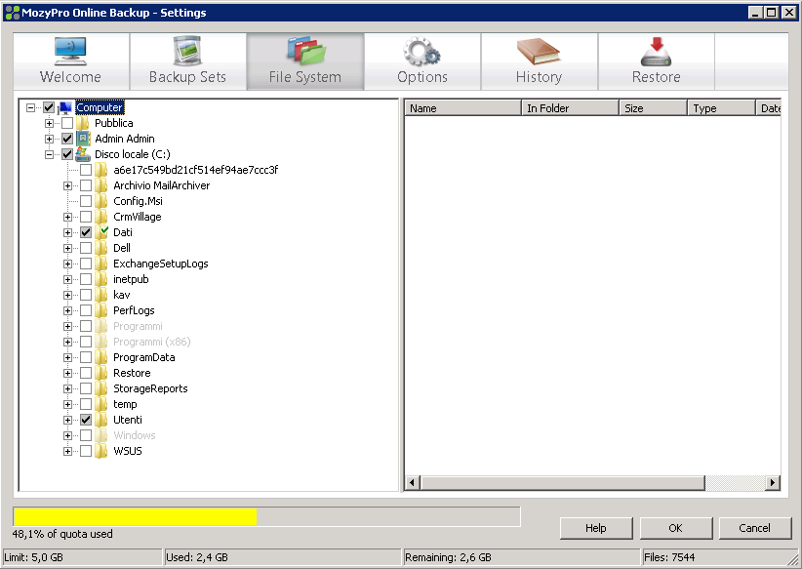This screenshot has width=802, height=569.
Task: Expand the Programmi folder node
Action: [67, 326]
